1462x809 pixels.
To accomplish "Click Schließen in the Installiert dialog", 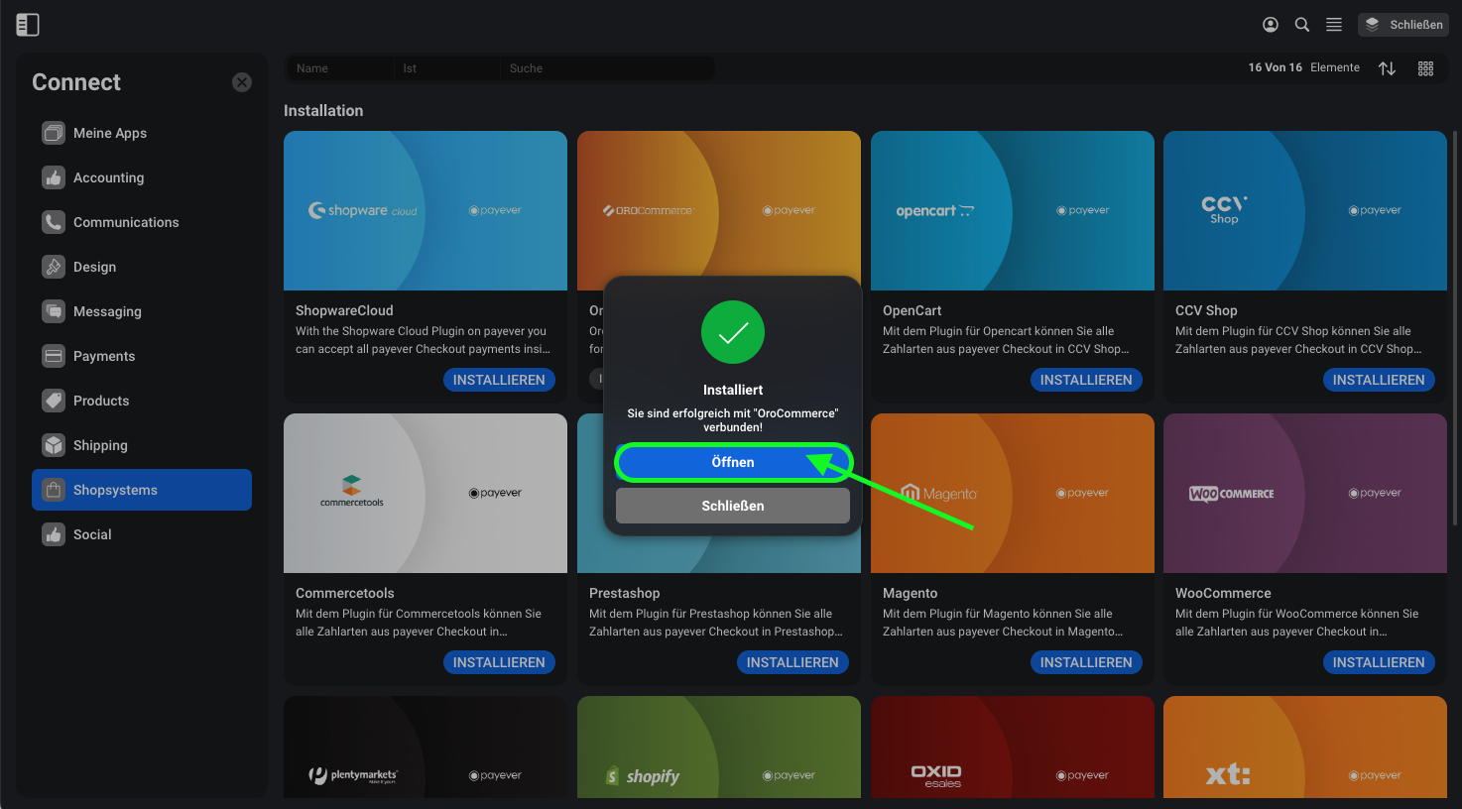I will coord(733,506).
